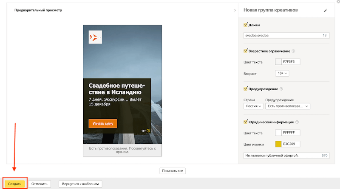340x189 pixels.
Task: Click Вернуться к шаблонам button
Action: [x=80, y=183]
